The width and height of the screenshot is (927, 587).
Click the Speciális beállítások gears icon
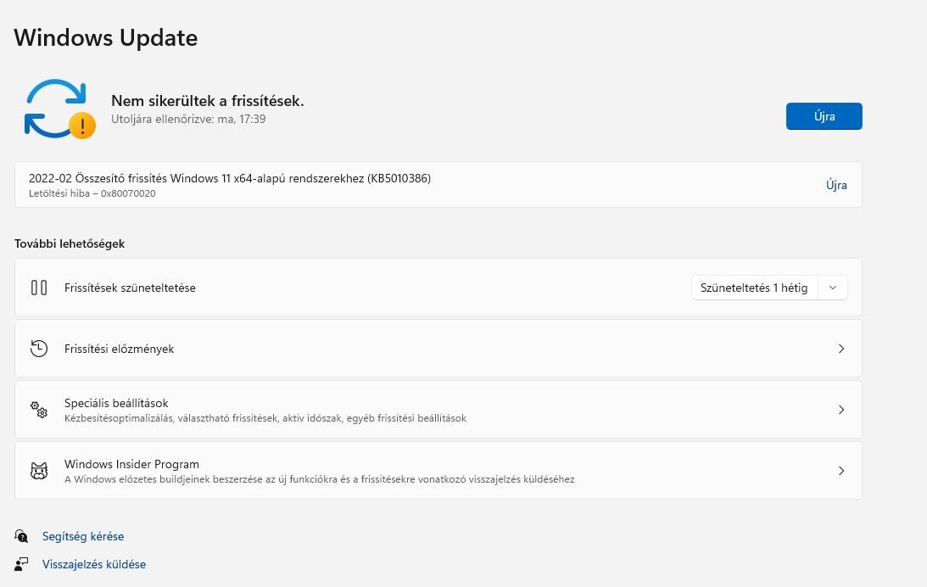click(x=39, y=410)
